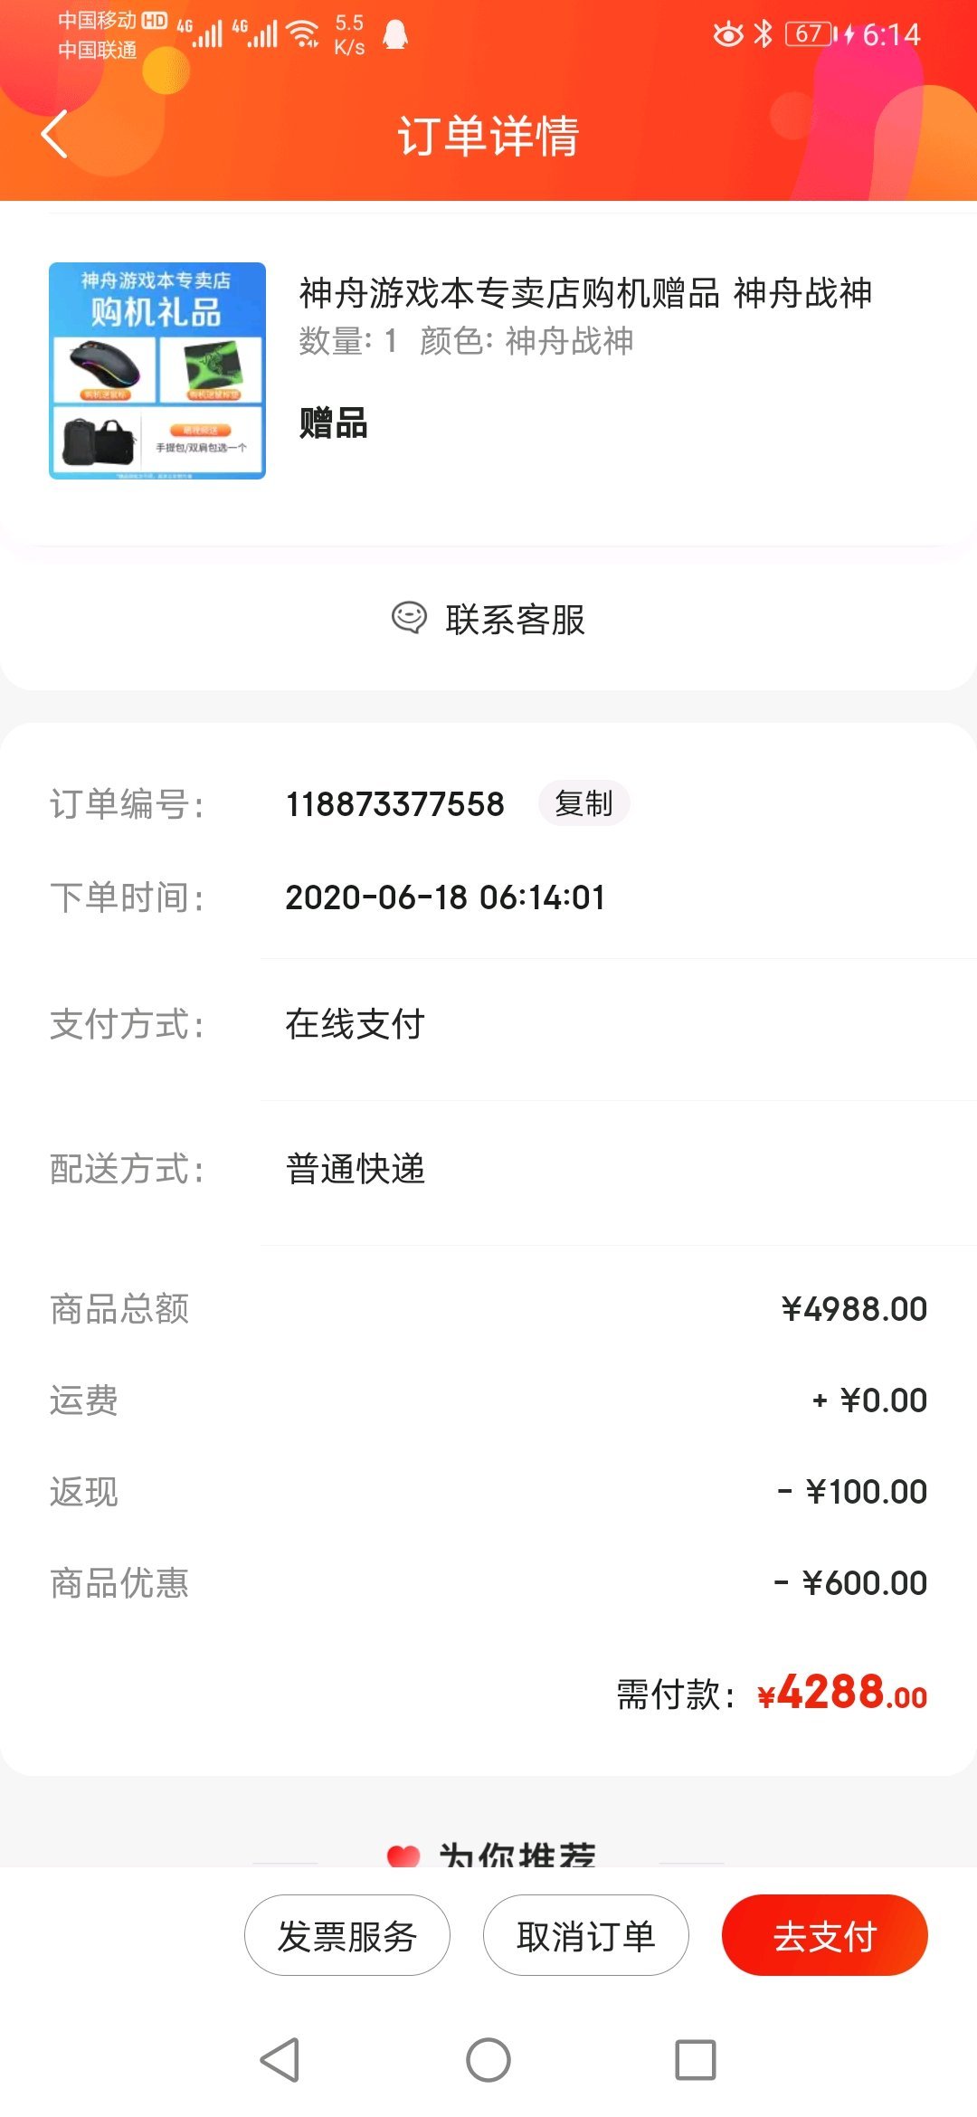The width and height of the screenshot is (977, 2117).
Task: Tap the customer service chat bubble icon
Action: click(409, 619)
